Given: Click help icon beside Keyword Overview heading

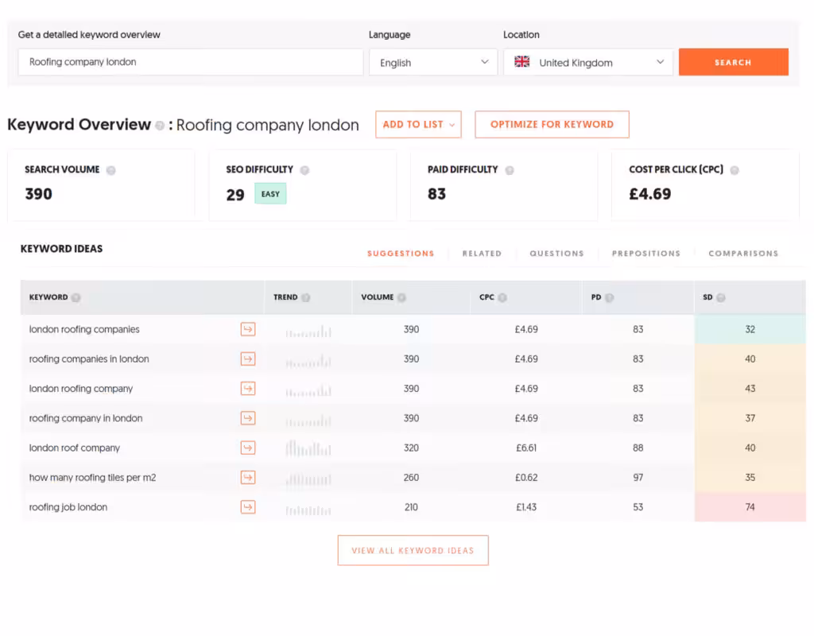Looking at the screenshot, I should [x=160, y=125].
